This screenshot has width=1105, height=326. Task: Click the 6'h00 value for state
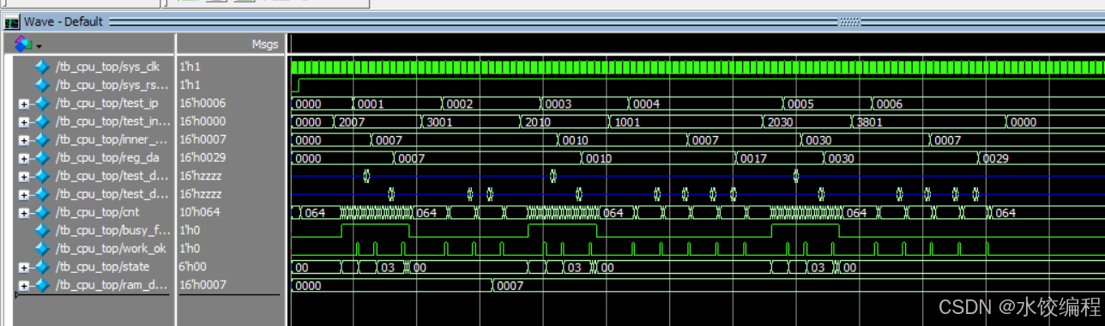coord(195,267)
